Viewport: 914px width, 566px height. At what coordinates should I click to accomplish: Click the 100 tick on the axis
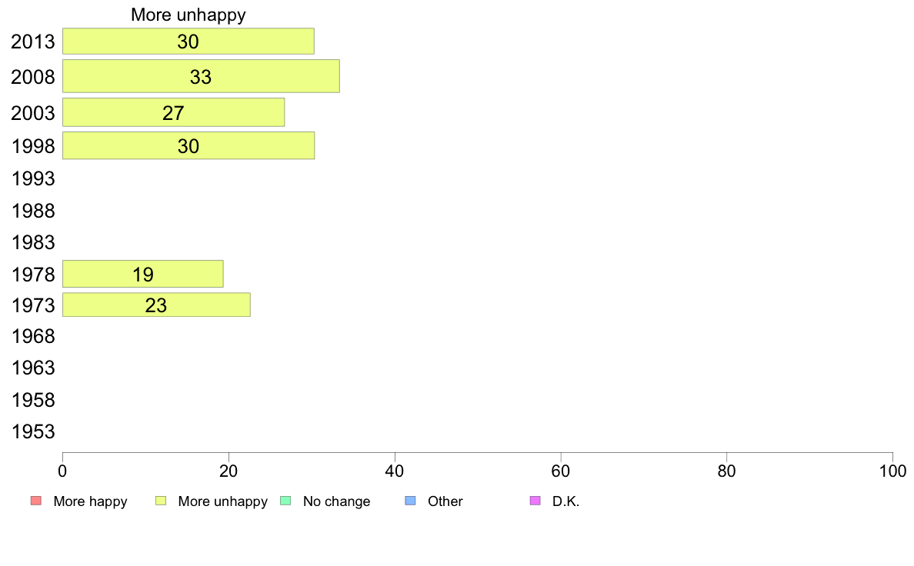(892, 471)
